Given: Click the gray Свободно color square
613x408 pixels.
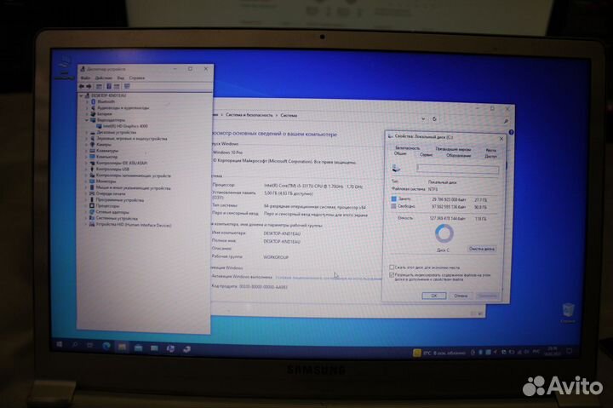Looking at the screenshot, I should [x=393, y=206].
